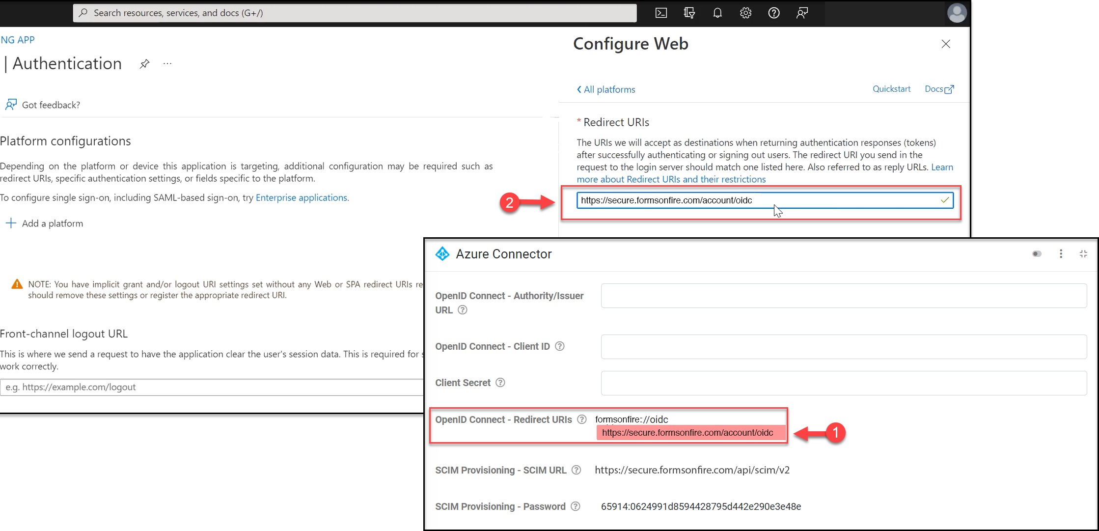This screenshot has height=531, width=1099.
Task: Click the top bar feedback icon
Action: [x=802, y=13]
